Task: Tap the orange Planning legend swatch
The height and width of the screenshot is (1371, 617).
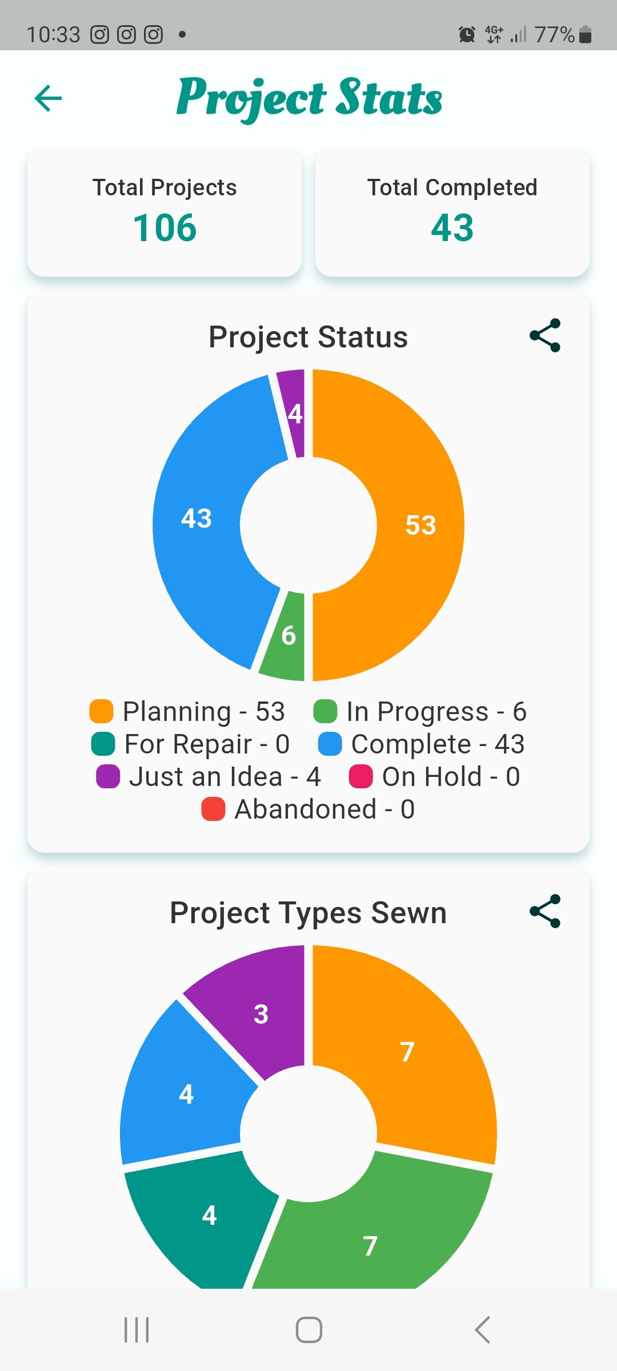Action: (102, 711)
